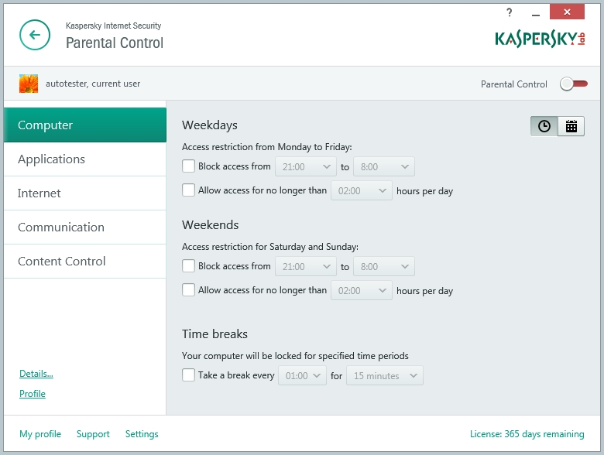604x455 pixels.
Task: Open weekends 02:00 hours per day dropdown
Action: pos(362,290)
